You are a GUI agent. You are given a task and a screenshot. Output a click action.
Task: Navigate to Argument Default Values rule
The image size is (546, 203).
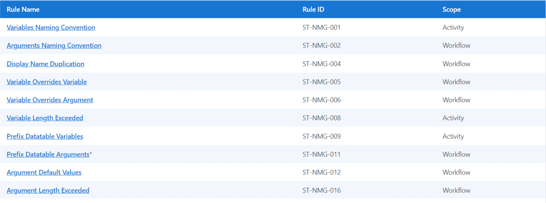pyautogui.click(x=44, y=173)
